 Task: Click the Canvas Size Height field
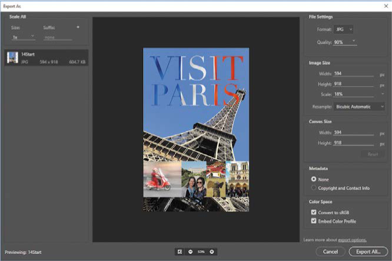coord(354,143)
